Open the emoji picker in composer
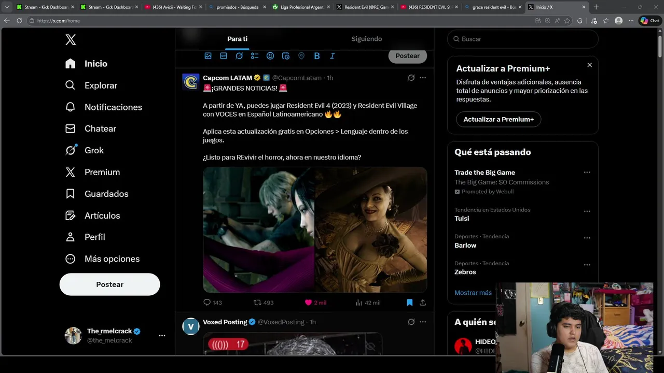The width and height of the screenshot is (664, 373). point(270,56)
